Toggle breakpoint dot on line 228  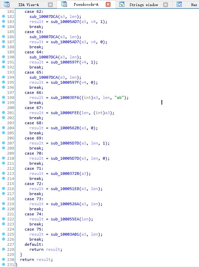click(3, 249)
